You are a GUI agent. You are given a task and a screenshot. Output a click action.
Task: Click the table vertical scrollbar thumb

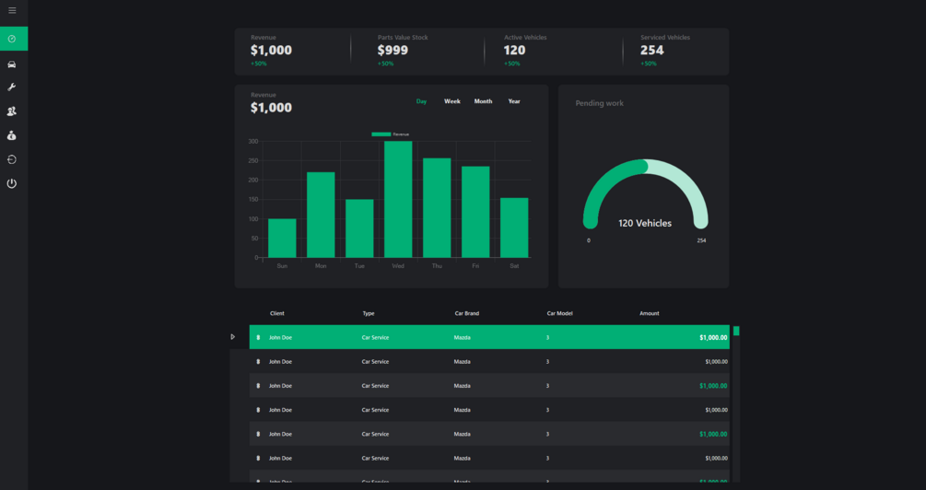(736, 332)
